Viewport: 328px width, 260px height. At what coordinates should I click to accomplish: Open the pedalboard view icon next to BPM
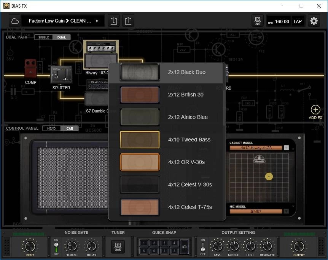tap(258, 21)
